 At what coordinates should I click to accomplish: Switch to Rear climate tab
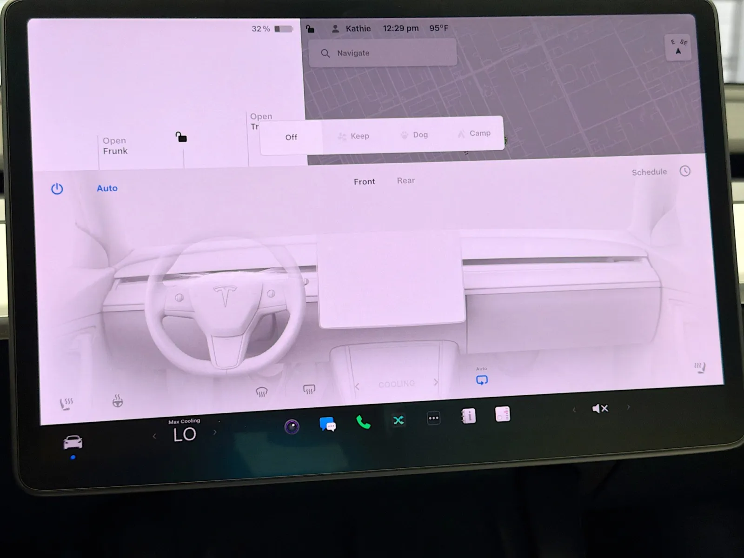pyautogui.click(x=405, y=181)
